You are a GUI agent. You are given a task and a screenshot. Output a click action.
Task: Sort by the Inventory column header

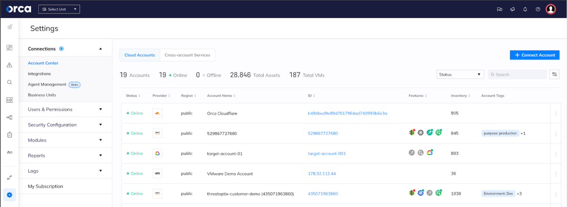(460, 96)
